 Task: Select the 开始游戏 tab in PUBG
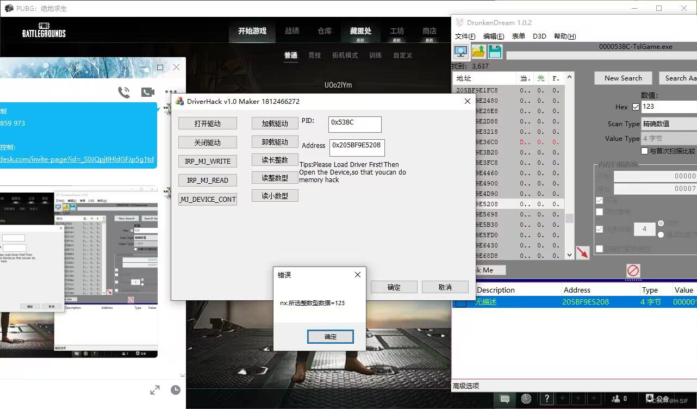click(x=252, y=31)
